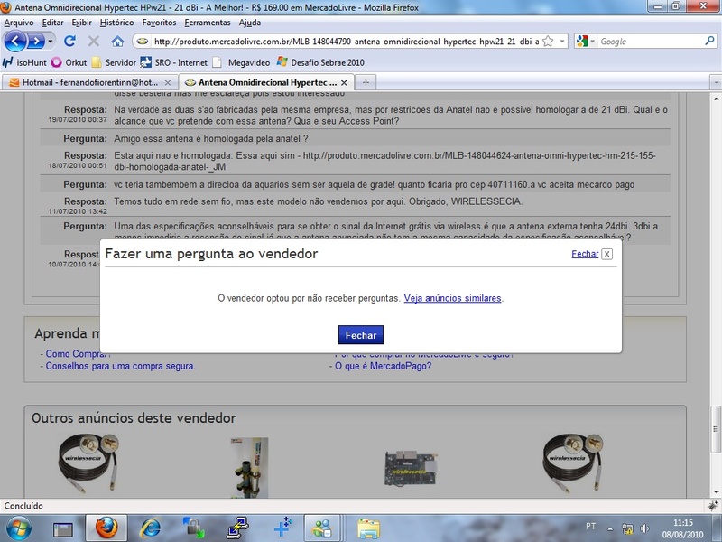Bookmark this page with the star icon
The width and height of the screenshot is (722, 542).
coord(548,42)
